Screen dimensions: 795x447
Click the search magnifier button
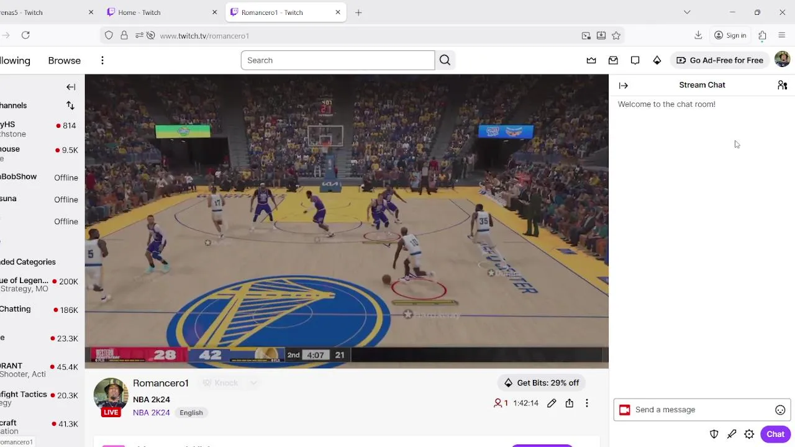[x=445, y=60]
